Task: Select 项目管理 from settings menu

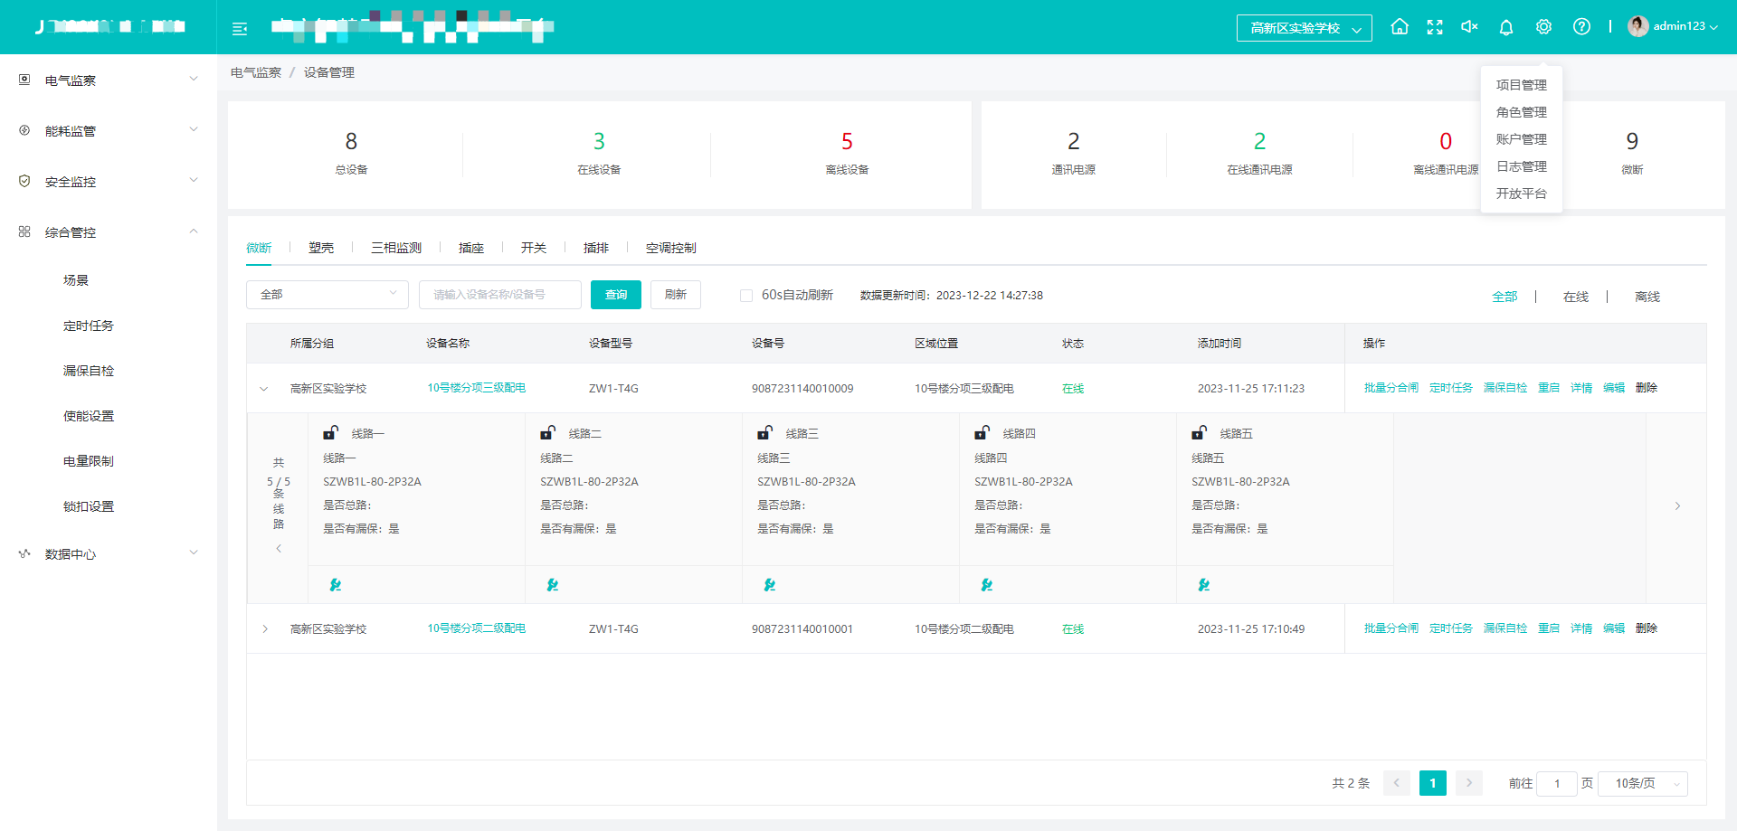Action: click(x=1522, y=85)
